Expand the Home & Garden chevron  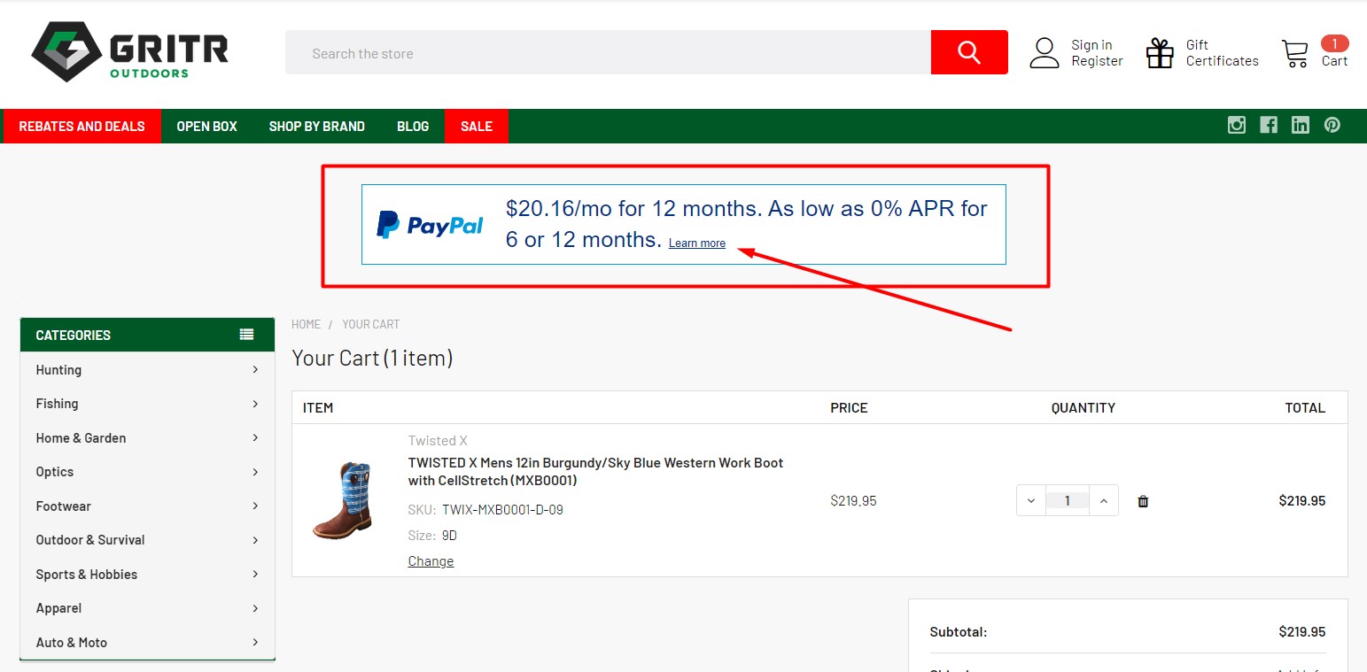tap(255, 437)
